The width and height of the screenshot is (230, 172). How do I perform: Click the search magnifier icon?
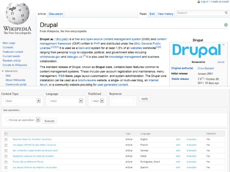pos(226,13)
